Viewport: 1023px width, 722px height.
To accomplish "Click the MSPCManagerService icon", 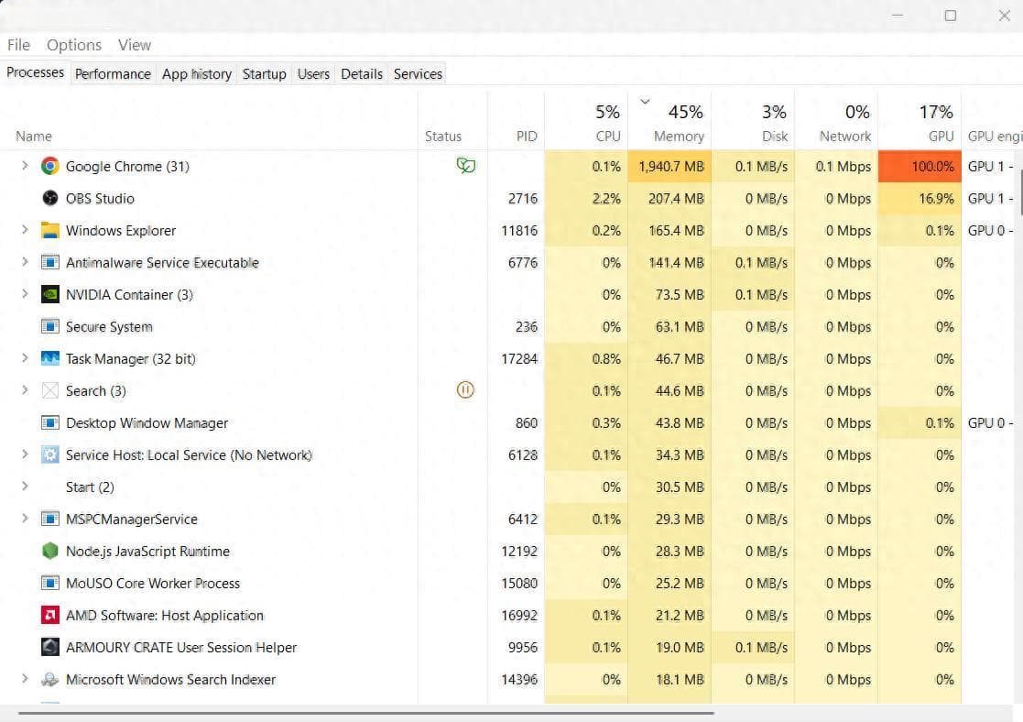I will pos(50,519).
